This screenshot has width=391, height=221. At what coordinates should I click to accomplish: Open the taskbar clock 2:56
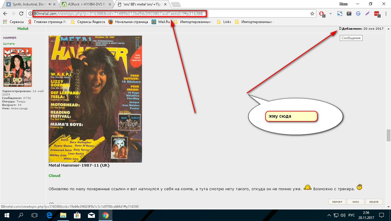click(366, 215)
